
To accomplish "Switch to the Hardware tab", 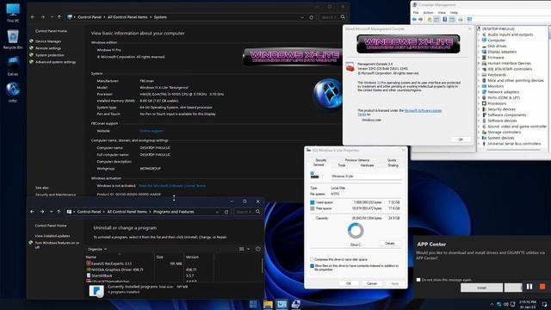I will [367, 165].
